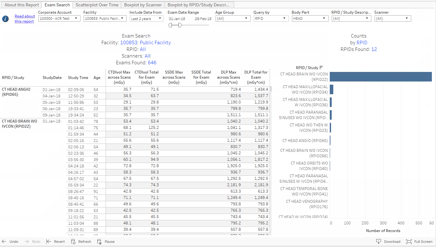The height and width of the screenshot is (247, 436).
Task: Click the Exam Date Range left slider handle
Action: point(170,25)
